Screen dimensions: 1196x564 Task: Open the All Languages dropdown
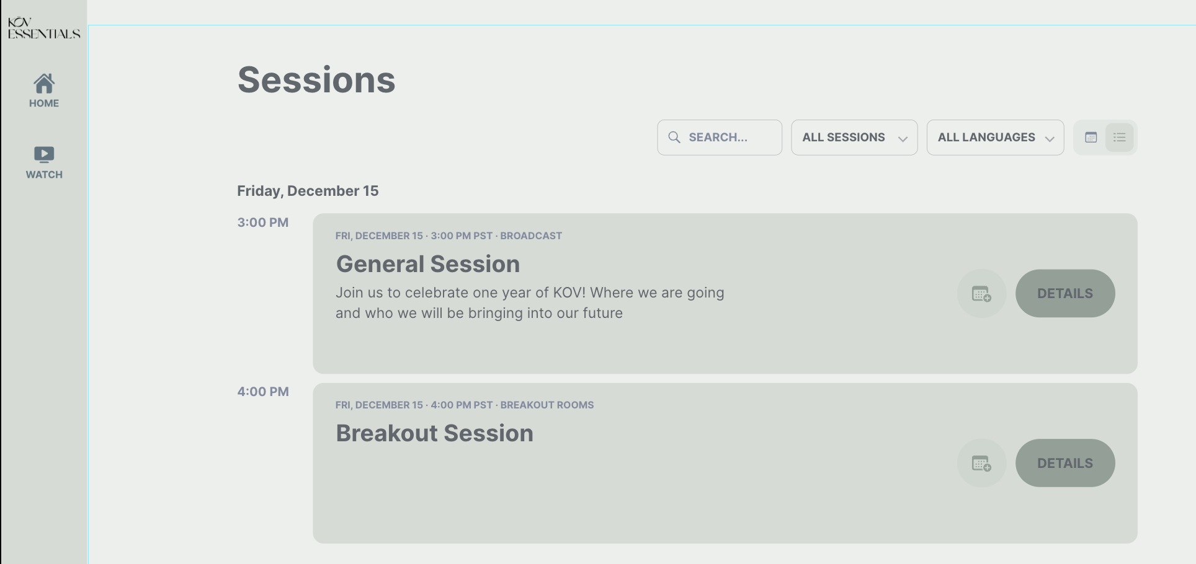(995, 138)
